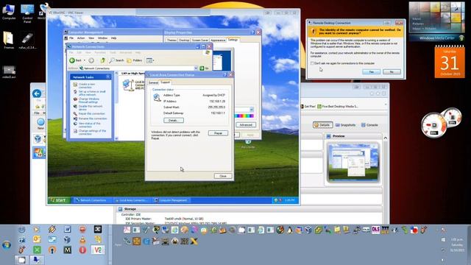Image resolution: width=471 pixels, height=265 pixels.
Task: Click Yes in Remote Desktop Connection dialog
Action: click(x=371, y=72)
